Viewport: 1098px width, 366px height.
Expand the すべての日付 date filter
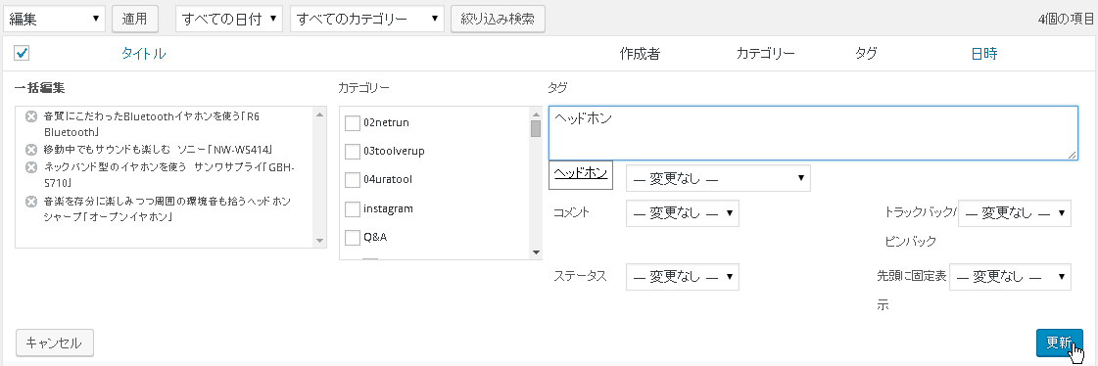coord(229,19)
